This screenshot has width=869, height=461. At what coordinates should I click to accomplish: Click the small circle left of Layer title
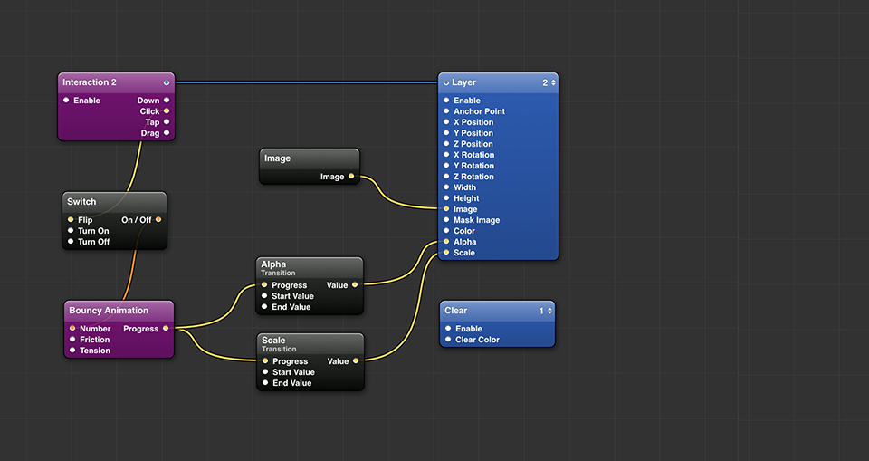click(446, 82)
